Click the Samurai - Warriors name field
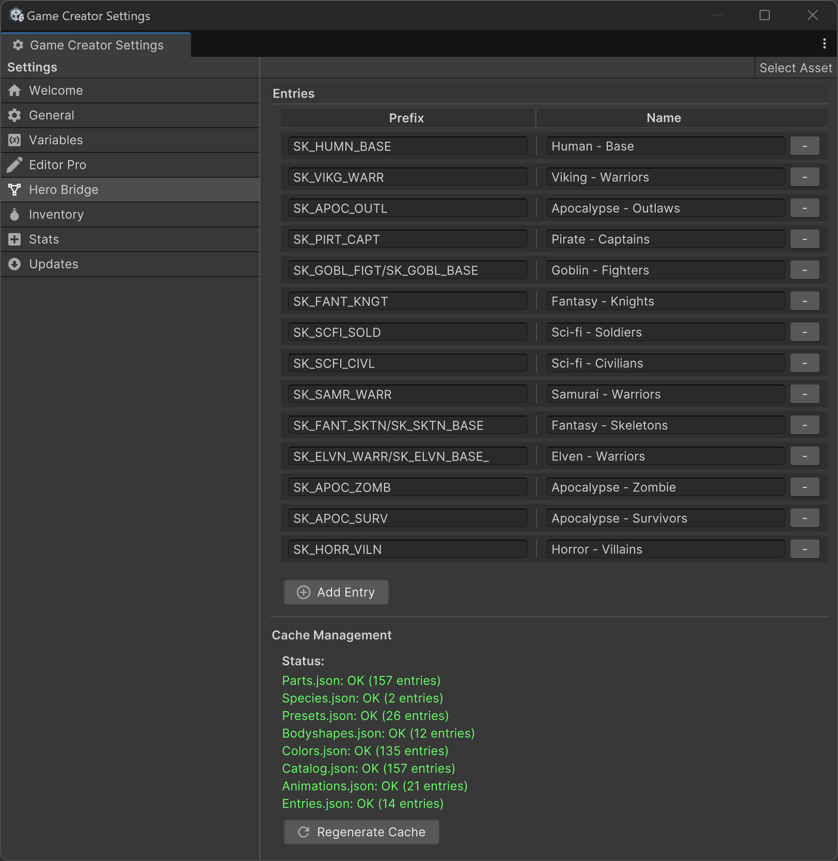The width and height of the screenshot is (838, 861). click(x=665, y=394)
